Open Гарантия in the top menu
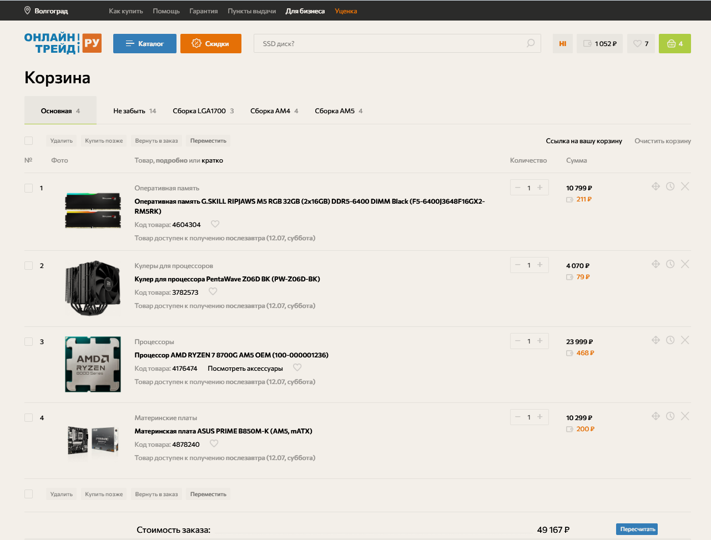 [204, 11]
